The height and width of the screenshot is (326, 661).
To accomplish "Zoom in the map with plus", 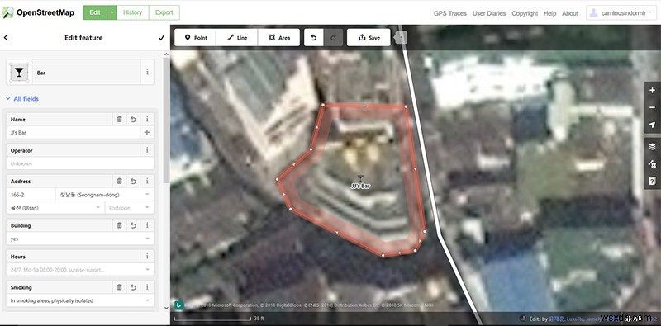I will click(652, 91).
